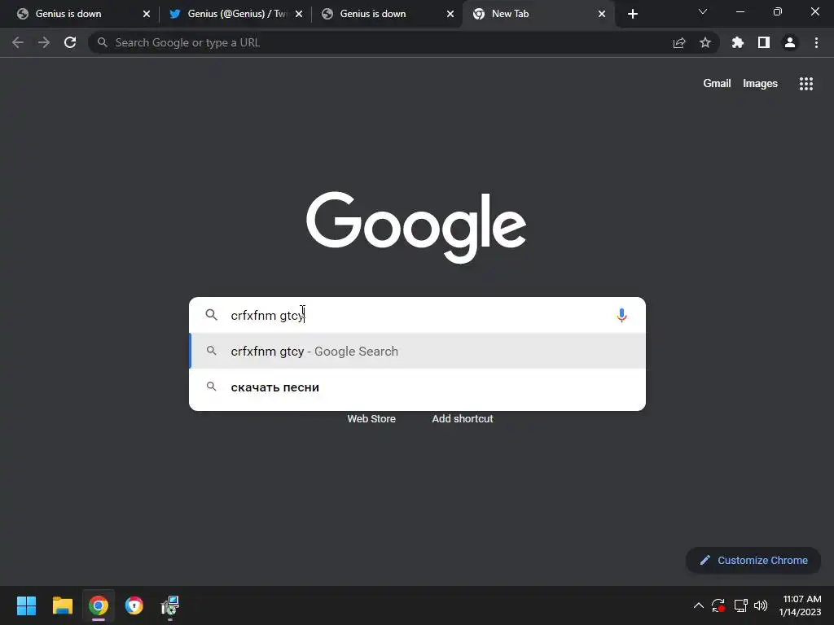Click the magnifier icon in search box
834x625 pixels.
pyautogui.click(x=211, y=315)
